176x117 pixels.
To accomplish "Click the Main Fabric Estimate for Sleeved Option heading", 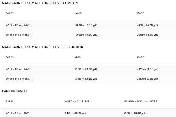I will click(40, 3).
